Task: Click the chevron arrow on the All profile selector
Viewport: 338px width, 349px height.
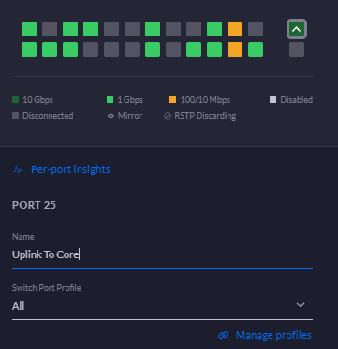Action: (x=301, y=305)
